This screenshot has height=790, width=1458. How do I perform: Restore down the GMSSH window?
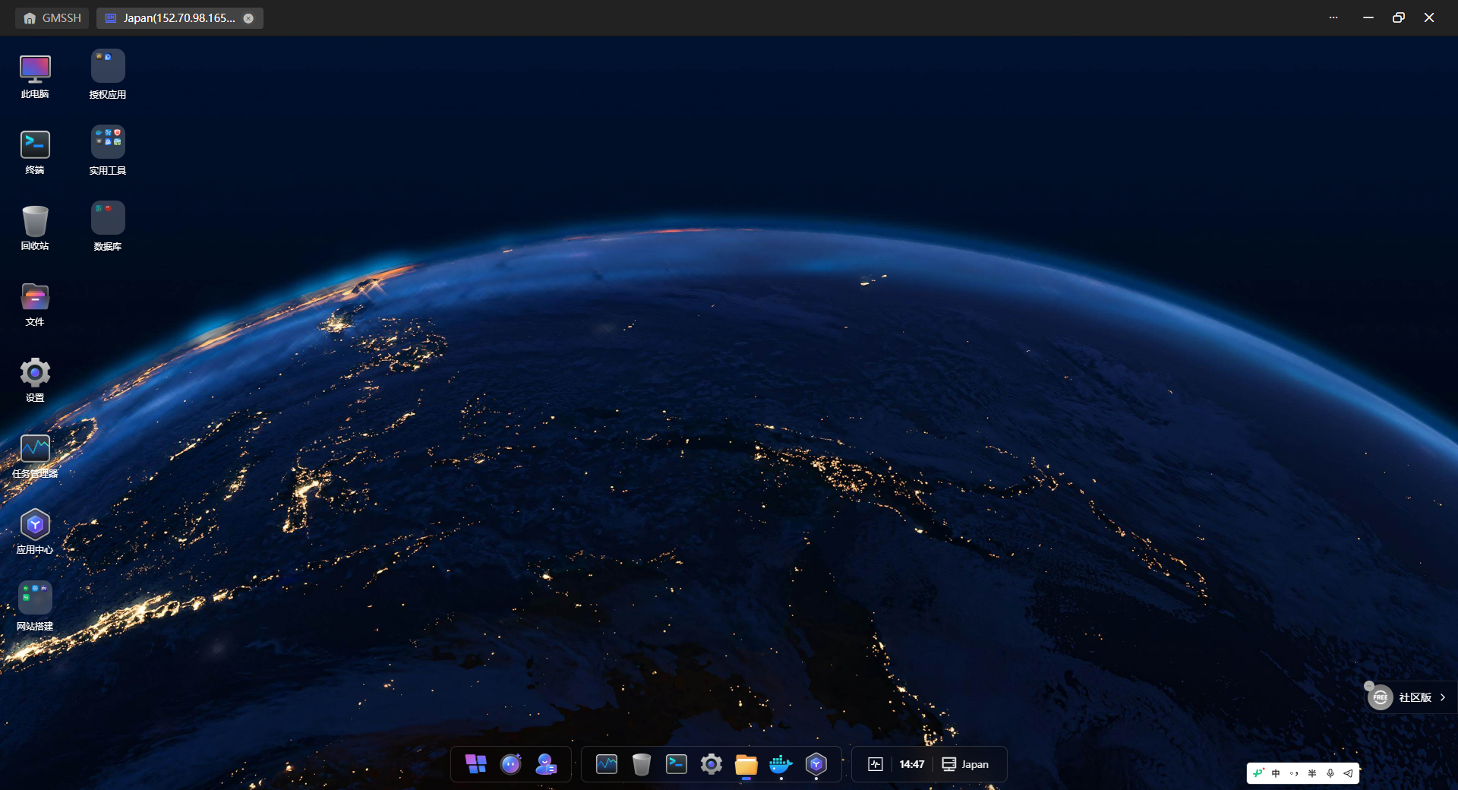click(x=1399, y=17)
